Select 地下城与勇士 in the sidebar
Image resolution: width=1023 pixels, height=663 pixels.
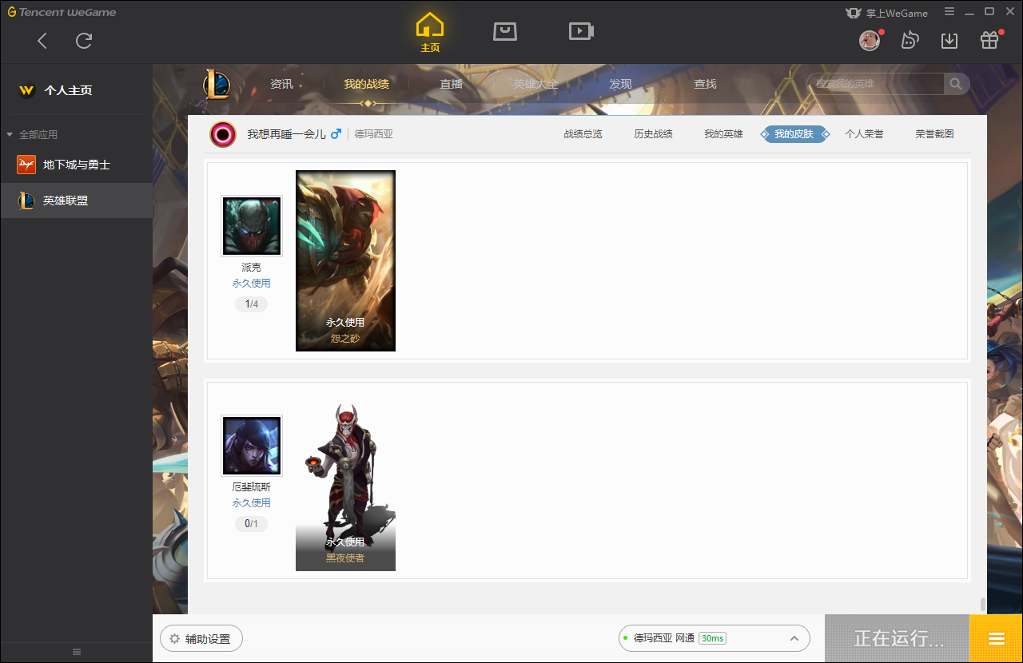point(76,165)
